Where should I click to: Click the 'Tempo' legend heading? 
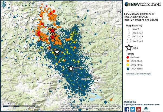pos(130,54)
